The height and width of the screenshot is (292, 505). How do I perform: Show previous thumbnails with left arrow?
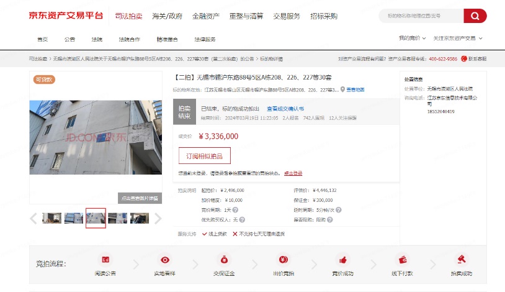coord(34,219)
